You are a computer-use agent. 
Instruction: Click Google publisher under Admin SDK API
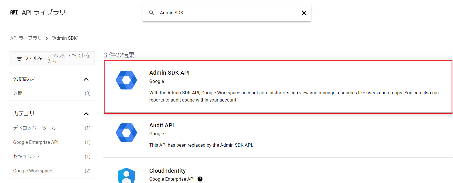coord(157,81)
